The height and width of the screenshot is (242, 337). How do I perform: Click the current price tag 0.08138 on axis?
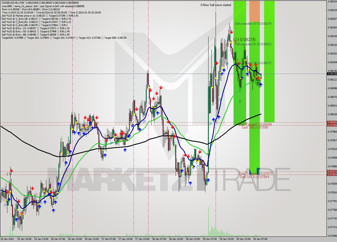click(x=332, y=74)
